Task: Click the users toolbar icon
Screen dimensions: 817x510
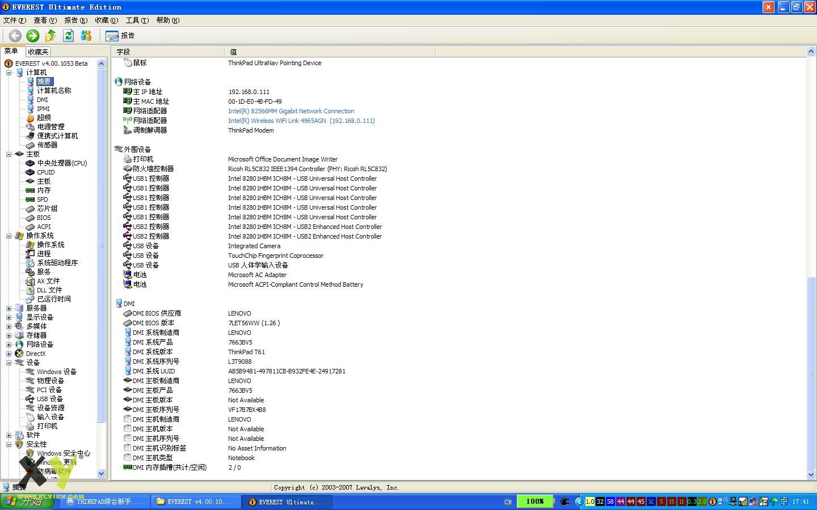Action: [86, 36]
